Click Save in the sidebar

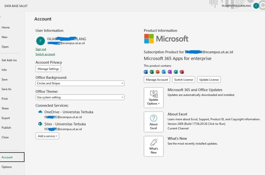(4, 80)
